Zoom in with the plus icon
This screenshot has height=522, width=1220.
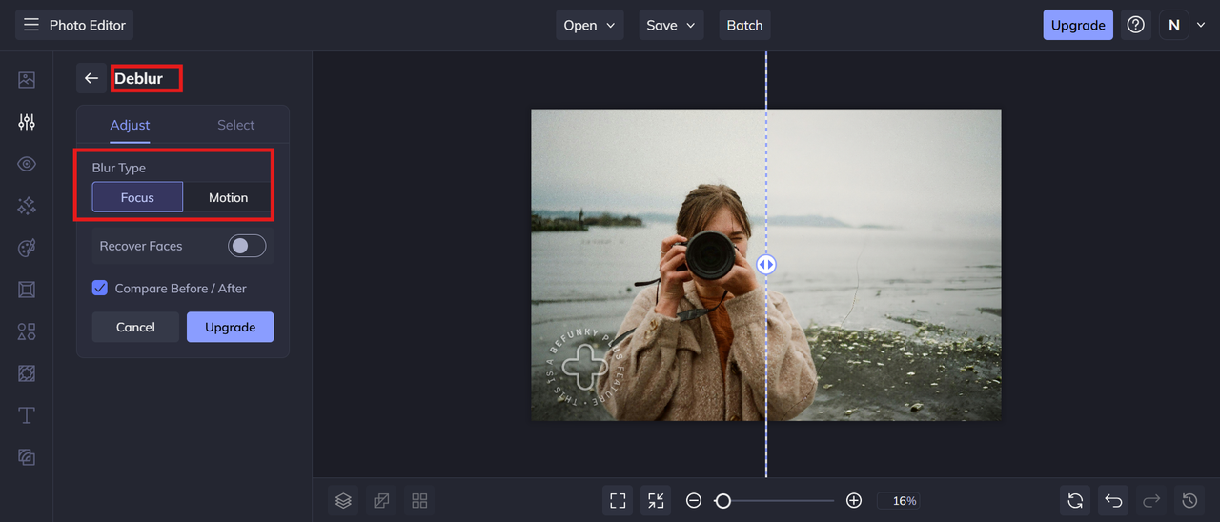tap(854, 500)
